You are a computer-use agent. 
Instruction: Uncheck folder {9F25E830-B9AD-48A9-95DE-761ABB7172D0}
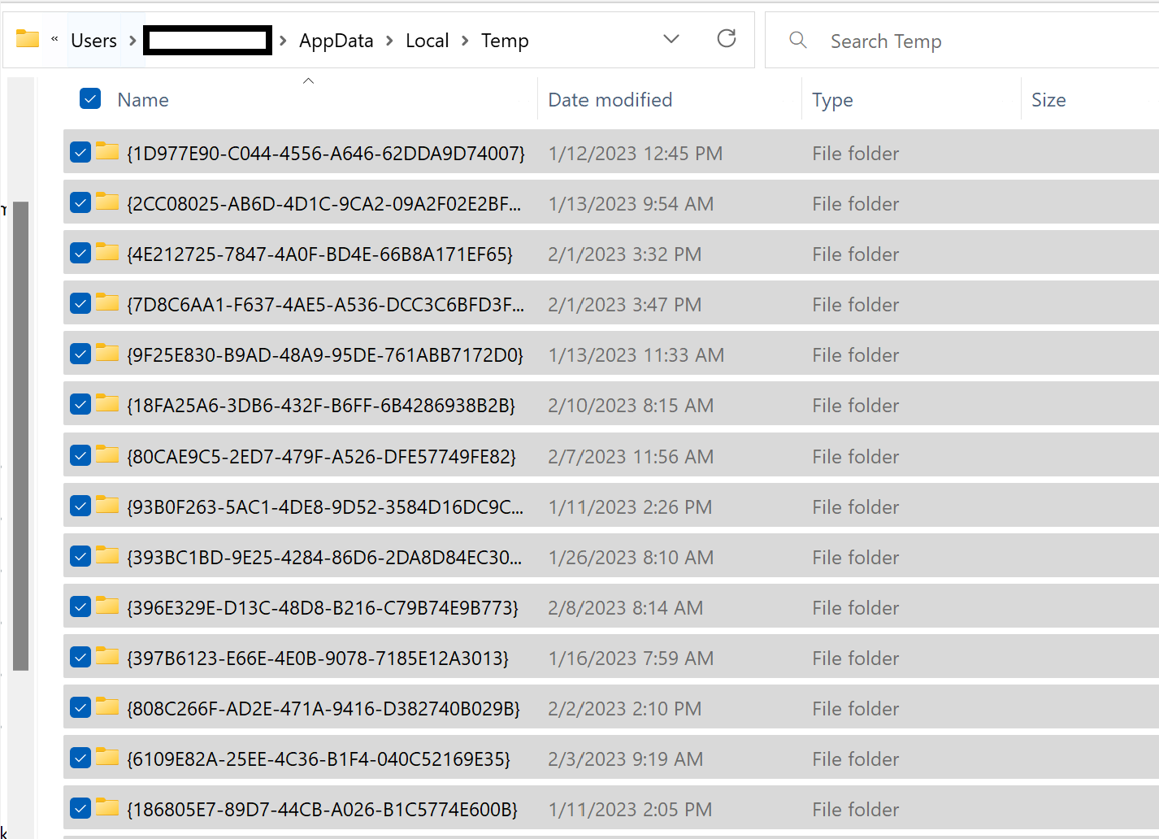[x=80, y=354]
